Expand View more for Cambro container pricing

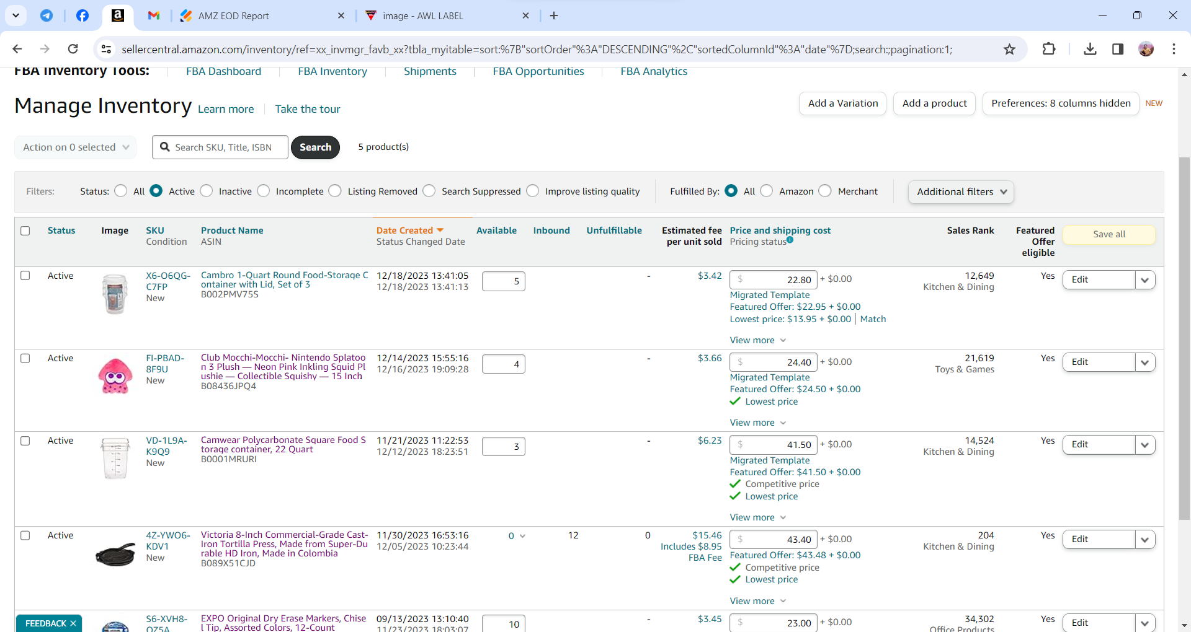[x=758, y=340]
